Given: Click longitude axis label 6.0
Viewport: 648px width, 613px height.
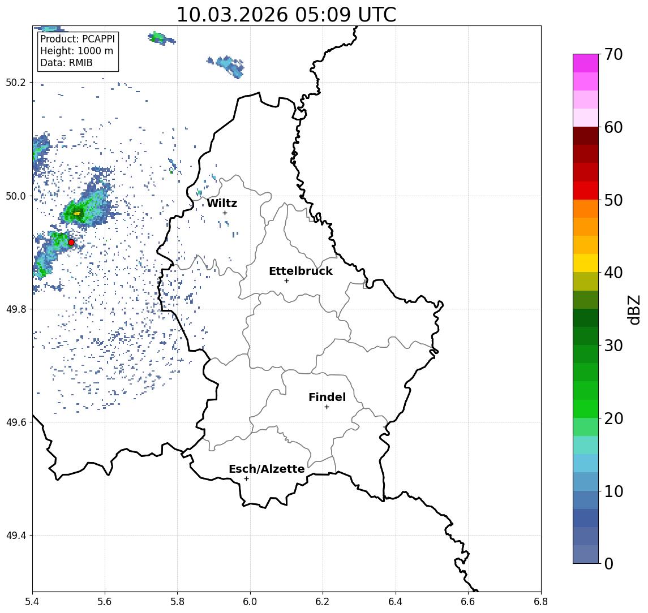Looking at the screenshot, I should 250,602.
